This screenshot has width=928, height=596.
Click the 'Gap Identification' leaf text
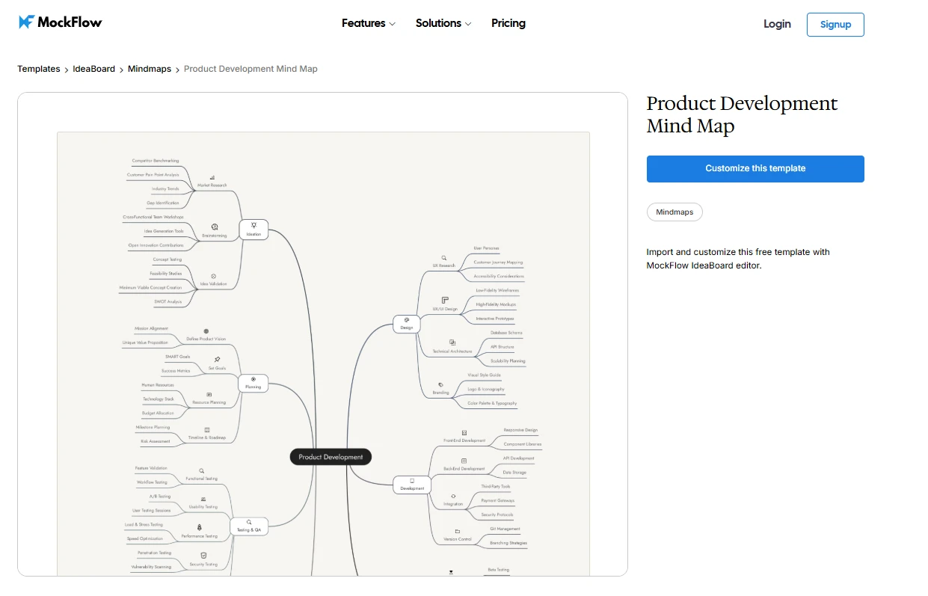[x=163, y=203]
